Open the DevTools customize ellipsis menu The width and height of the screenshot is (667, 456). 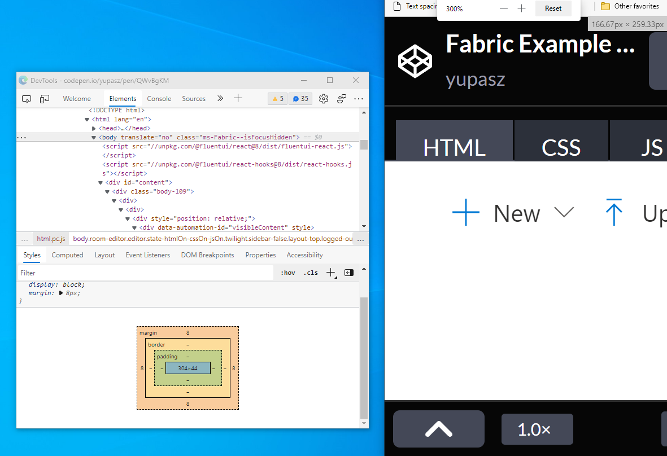[359, 99]
